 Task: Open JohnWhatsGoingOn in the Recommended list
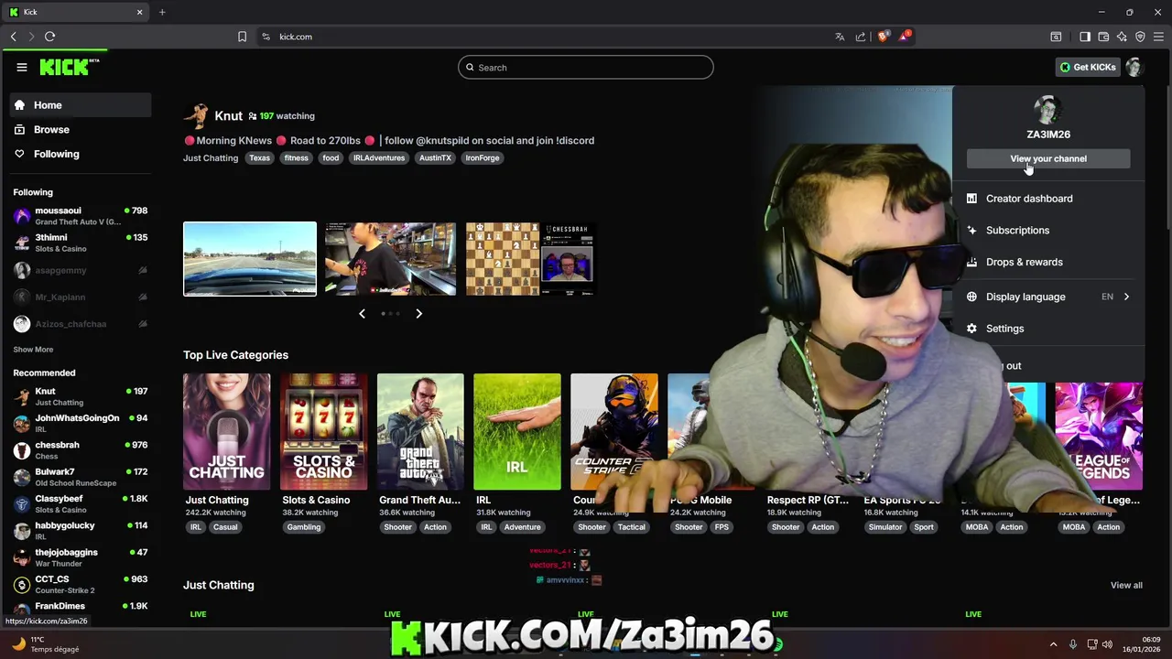click(x=81, y=424)
